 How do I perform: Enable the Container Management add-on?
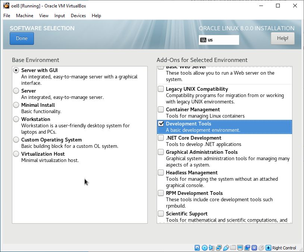point(161,109)
